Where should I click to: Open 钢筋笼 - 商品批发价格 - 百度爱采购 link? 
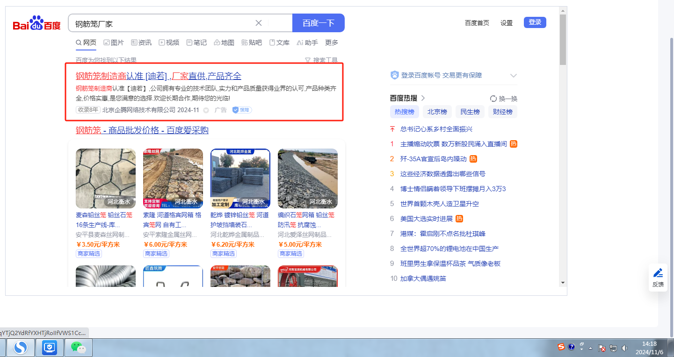click(142, 130)
